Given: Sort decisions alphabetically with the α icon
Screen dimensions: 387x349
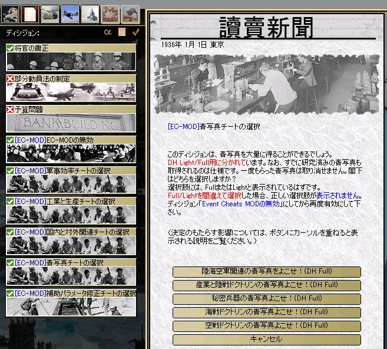Looking at the screenshot, I should [x=107, y=33].
